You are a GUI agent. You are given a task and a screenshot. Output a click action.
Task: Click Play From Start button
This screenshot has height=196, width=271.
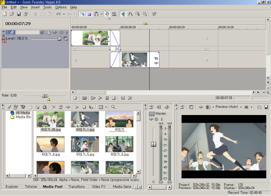(x=93, y=98)
